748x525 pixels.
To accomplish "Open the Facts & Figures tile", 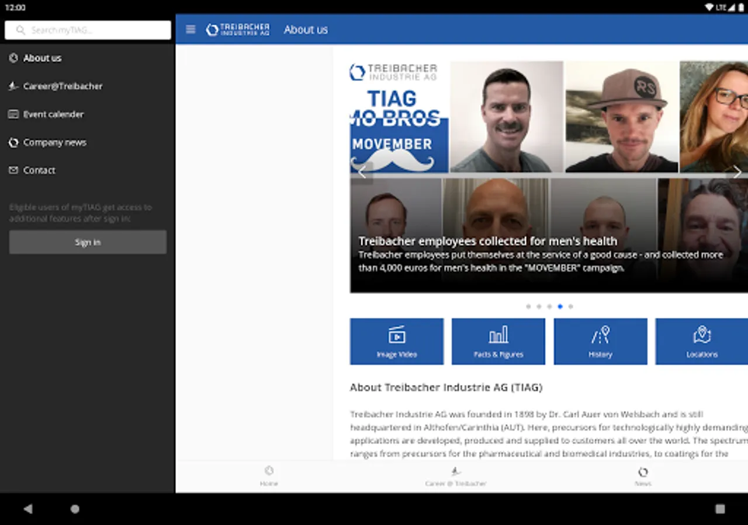I will [x=498, y=341].
